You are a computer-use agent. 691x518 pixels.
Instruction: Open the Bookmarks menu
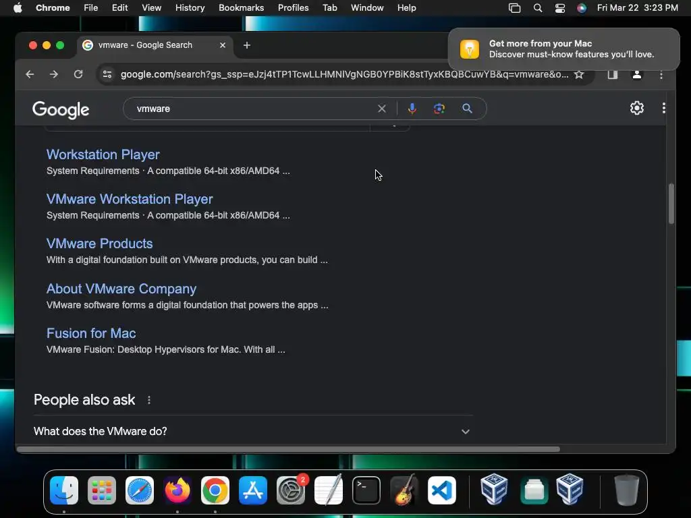241,8
